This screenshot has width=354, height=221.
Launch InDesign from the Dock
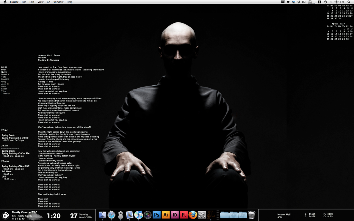coord(175,215)
